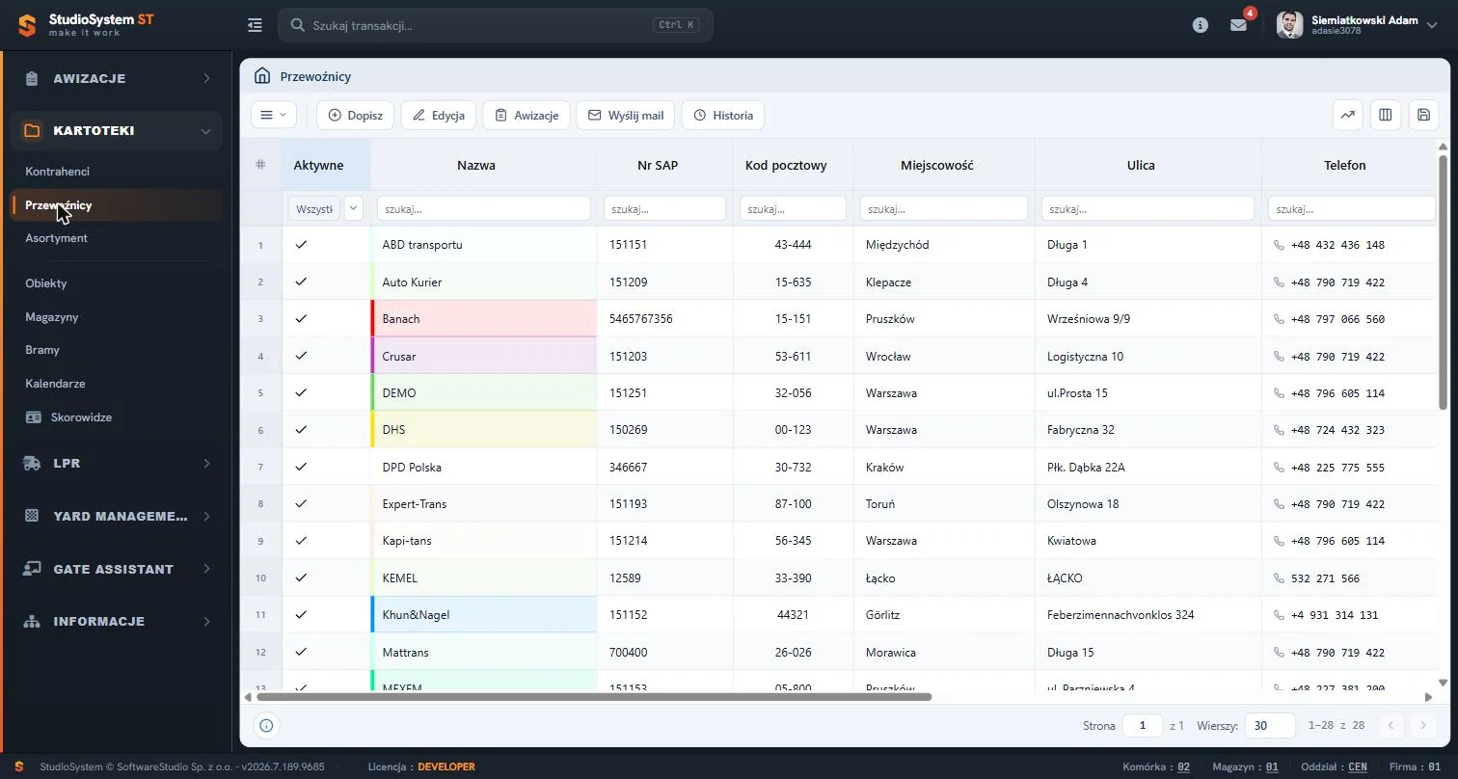Focus the Szukaj transakcji search field
This screenshot has height=779, width=1458.
(x=496, y=25)
